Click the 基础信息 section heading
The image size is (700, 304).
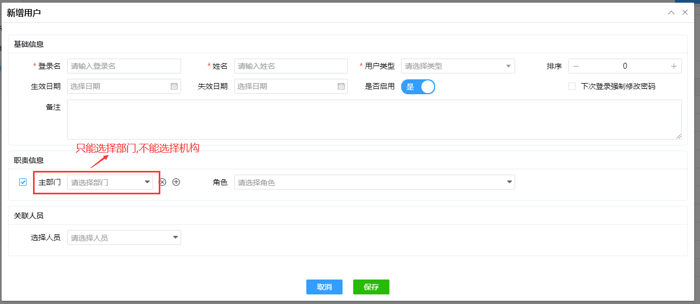coord(29,44)
